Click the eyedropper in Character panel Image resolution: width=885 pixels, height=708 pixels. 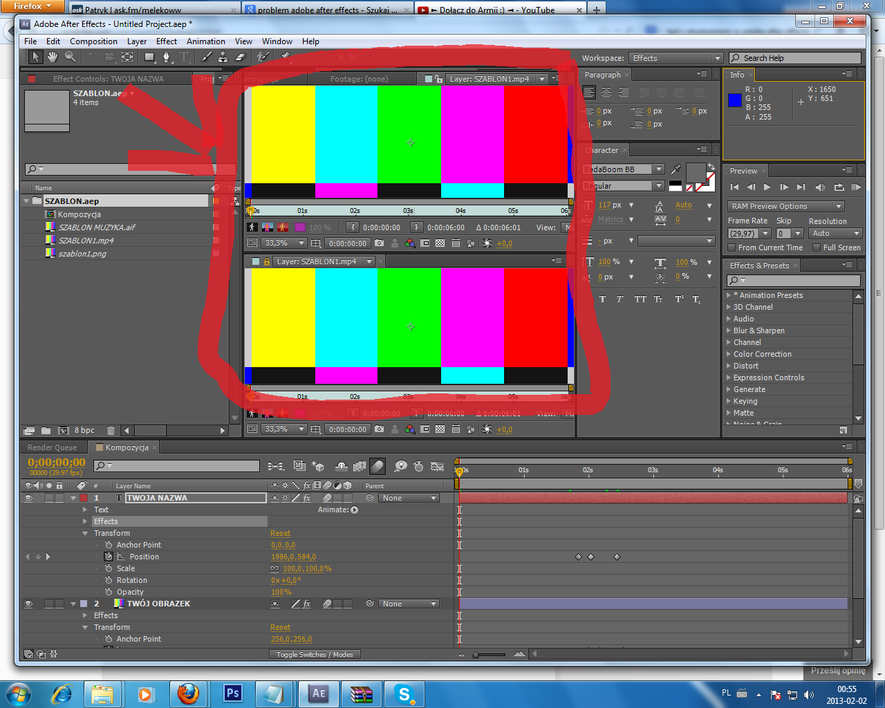[676, 169]
